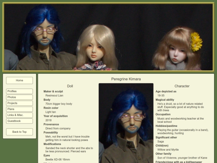Select the text Sanded the neck shorter
The width and height of the screenshot is (217, 163).
59,148
